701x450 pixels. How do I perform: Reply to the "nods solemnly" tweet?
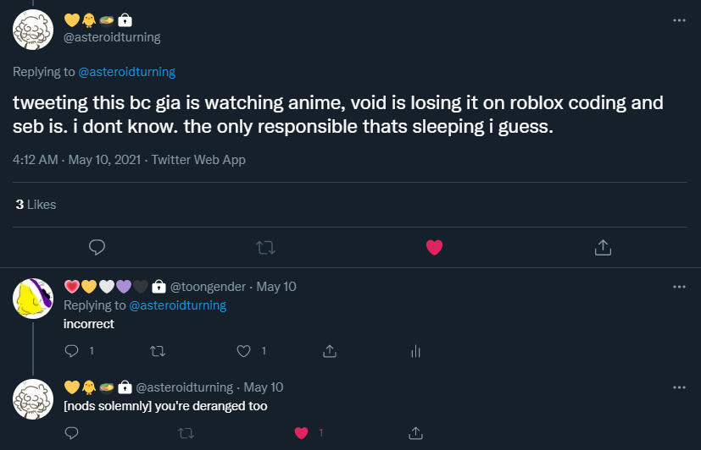tap(72, 433)
